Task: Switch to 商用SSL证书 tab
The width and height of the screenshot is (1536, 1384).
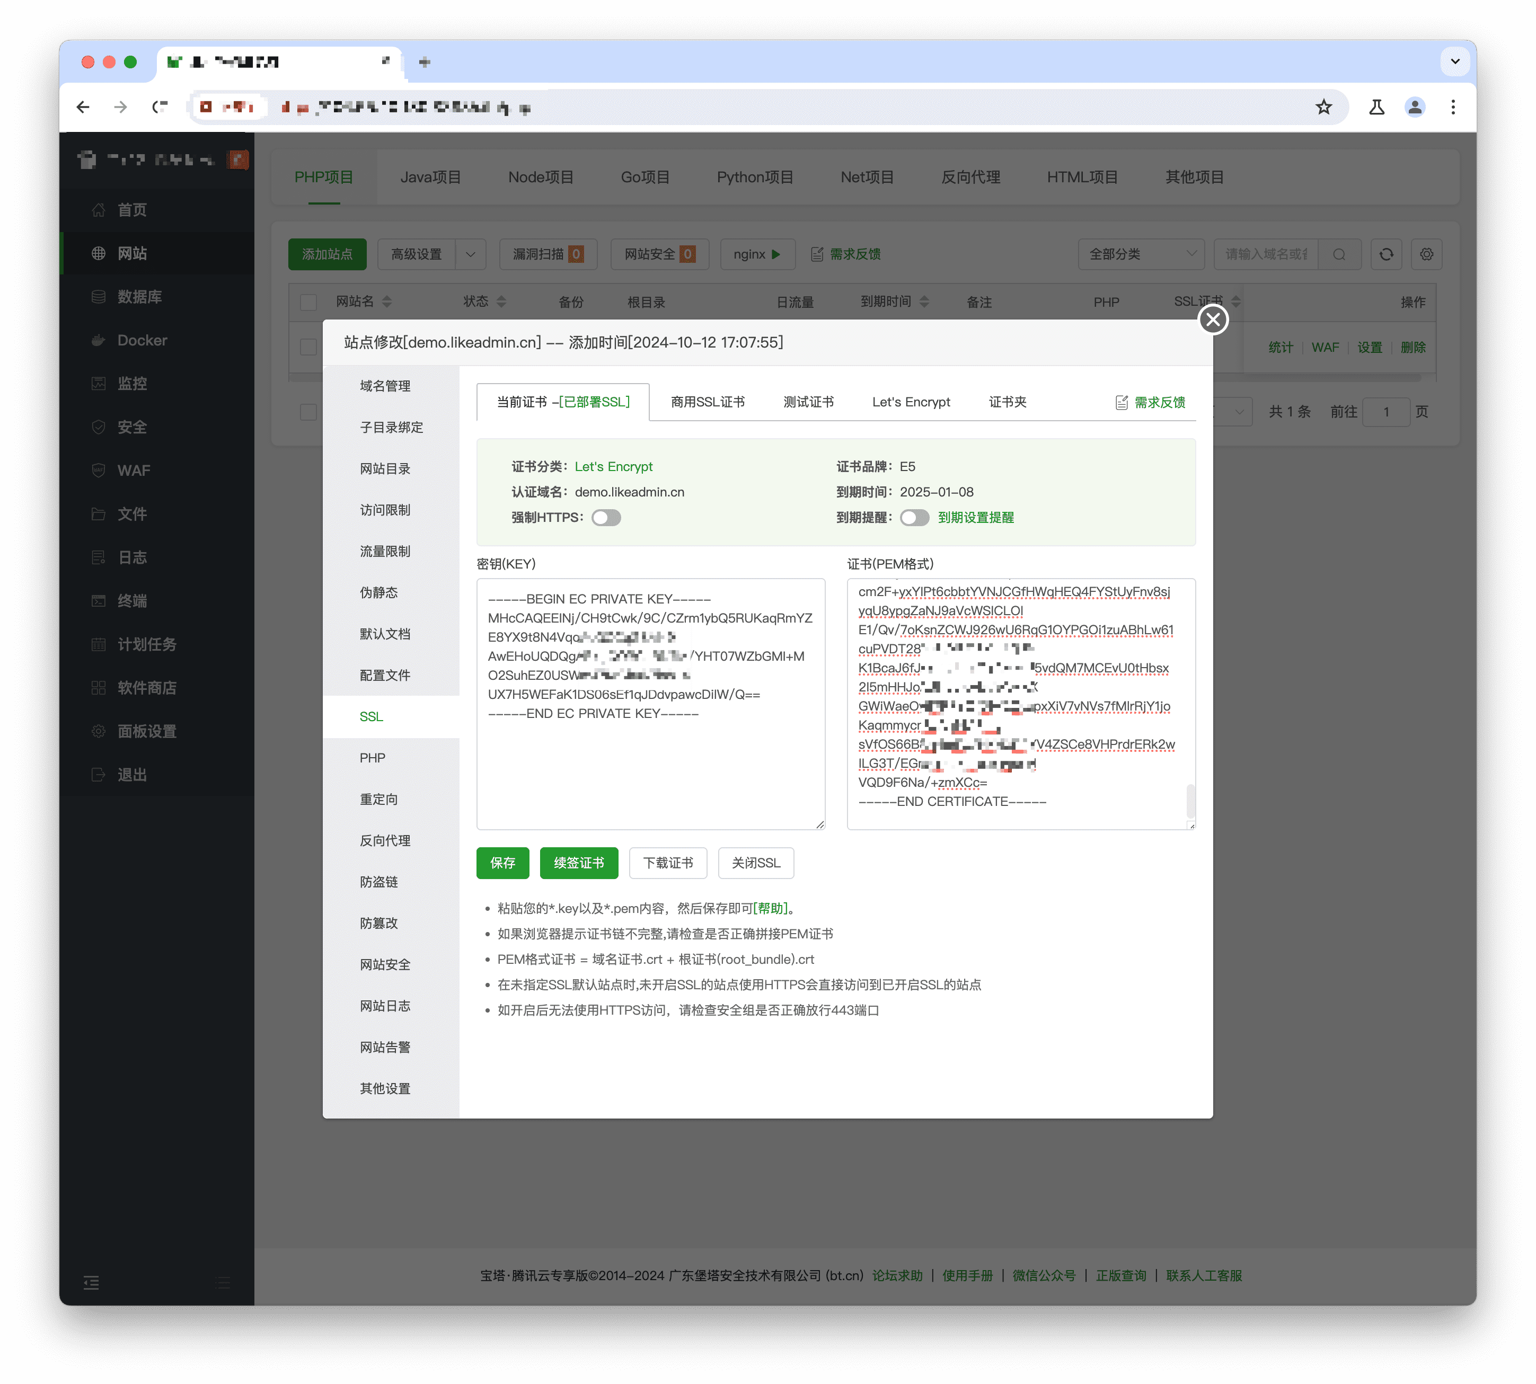Action: (x=707, y=402)
